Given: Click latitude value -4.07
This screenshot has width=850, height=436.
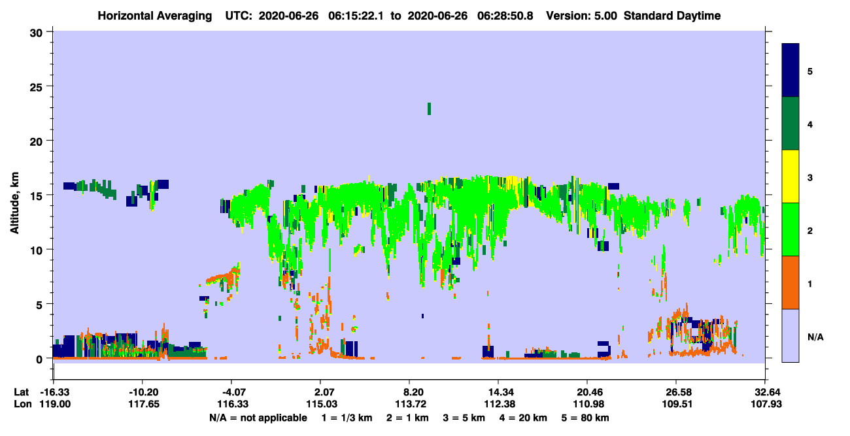Looking at the screenshot, I should (x=231, y=392).
